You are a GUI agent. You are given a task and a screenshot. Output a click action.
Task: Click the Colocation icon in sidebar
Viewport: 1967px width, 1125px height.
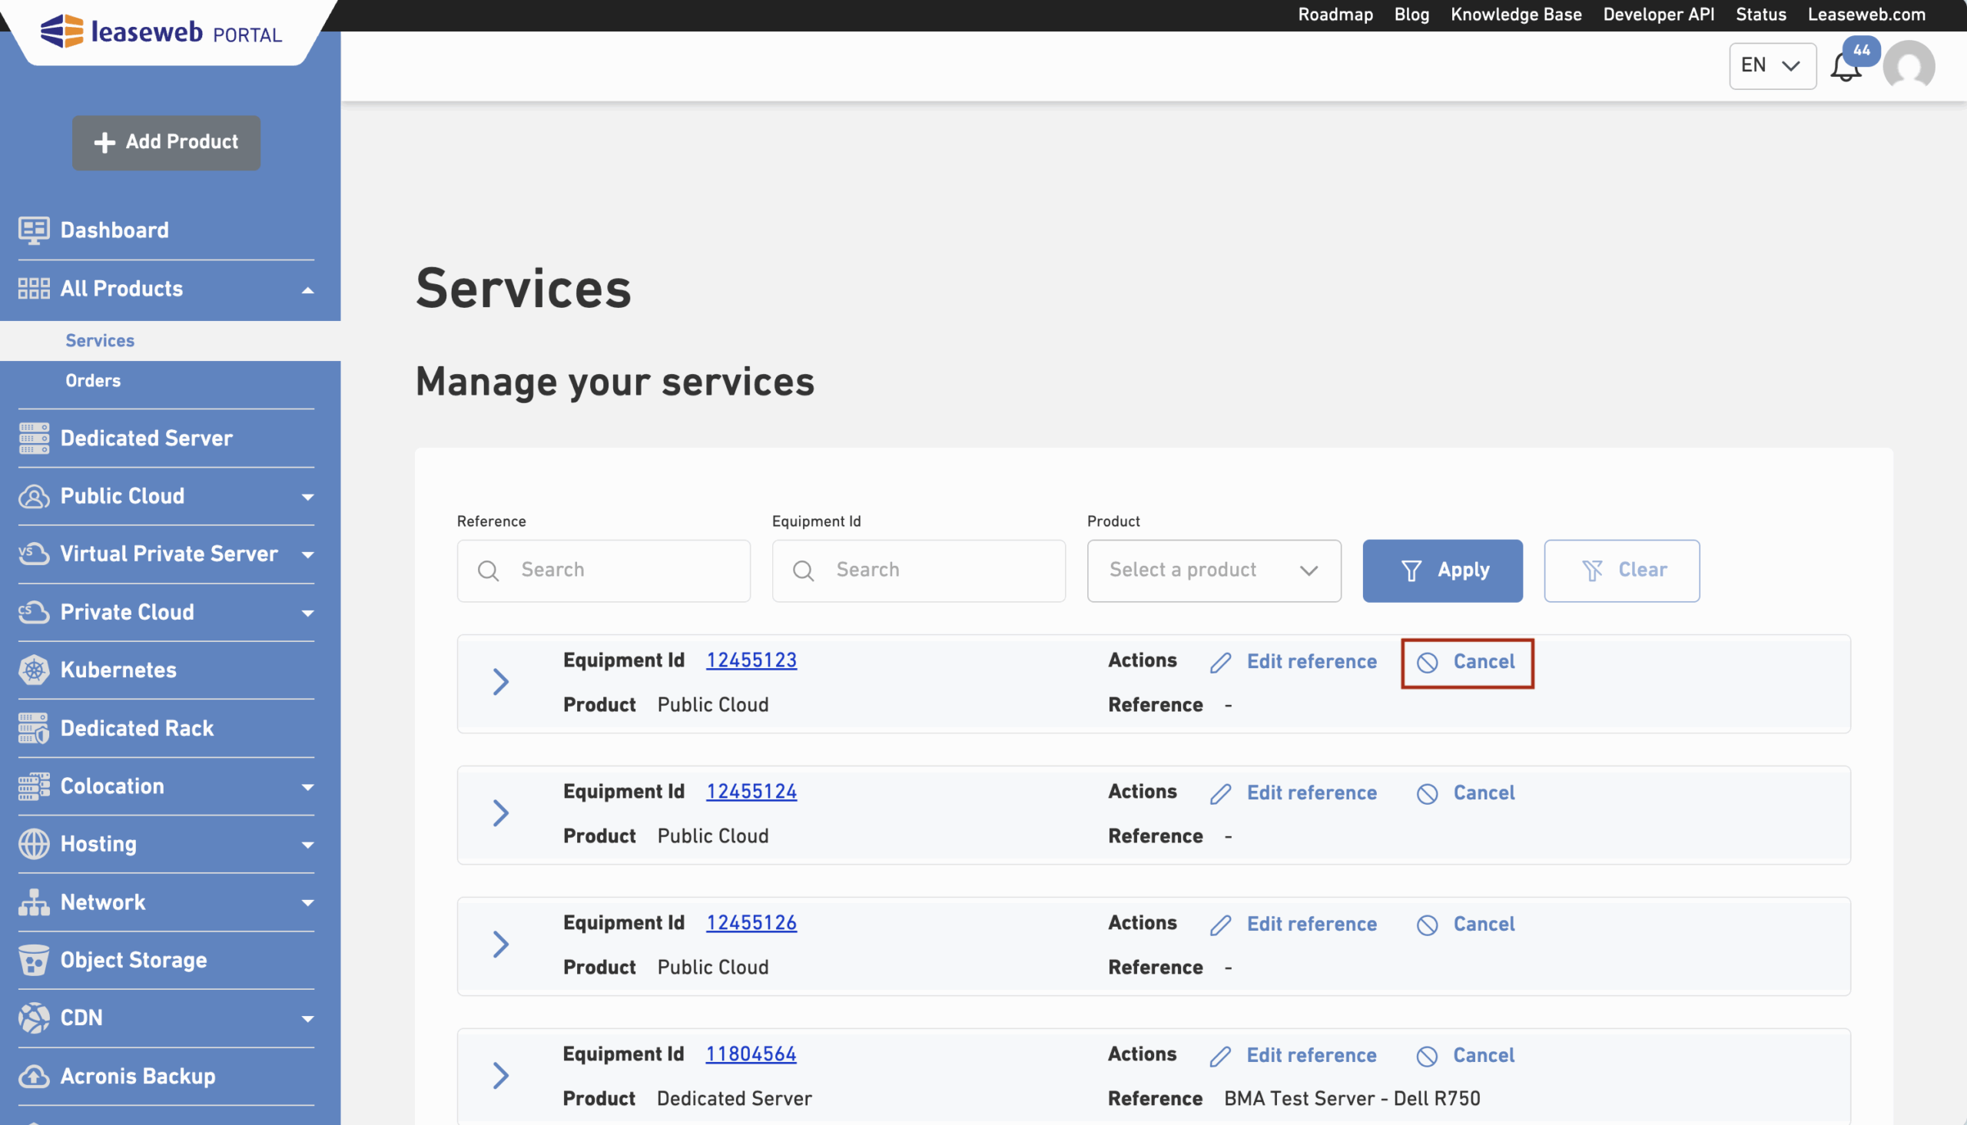point(33,786)
